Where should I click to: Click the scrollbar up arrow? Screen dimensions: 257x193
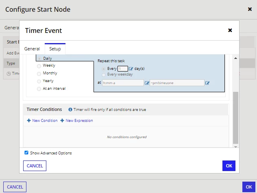pos(235,58)
